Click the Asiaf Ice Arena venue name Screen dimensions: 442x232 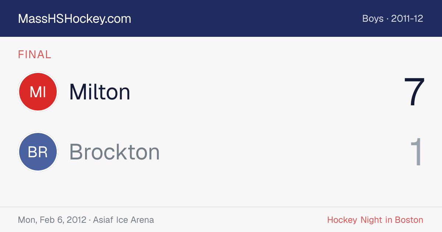tap(123, 220)
